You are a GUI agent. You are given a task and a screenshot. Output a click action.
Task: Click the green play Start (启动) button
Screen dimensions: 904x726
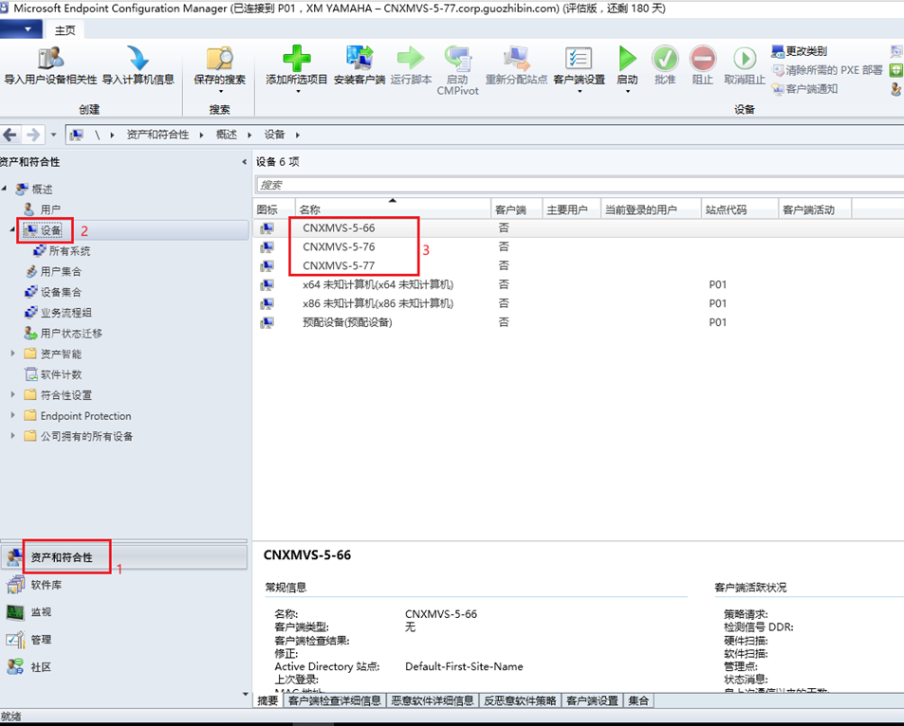point(627,69)
